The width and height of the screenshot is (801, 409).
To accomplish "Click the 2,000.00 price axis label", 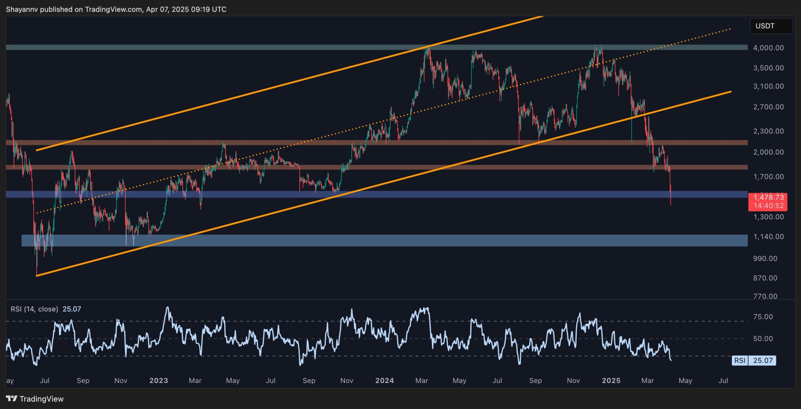I will [x=768, y=152].
